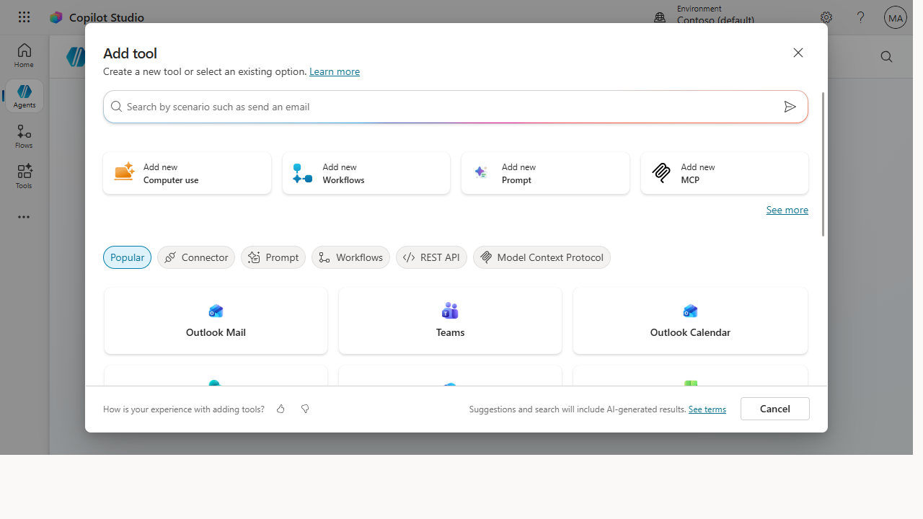Click the MCP card icon
The width and height of the screenshot is (923, 519).
click(661, 173)
